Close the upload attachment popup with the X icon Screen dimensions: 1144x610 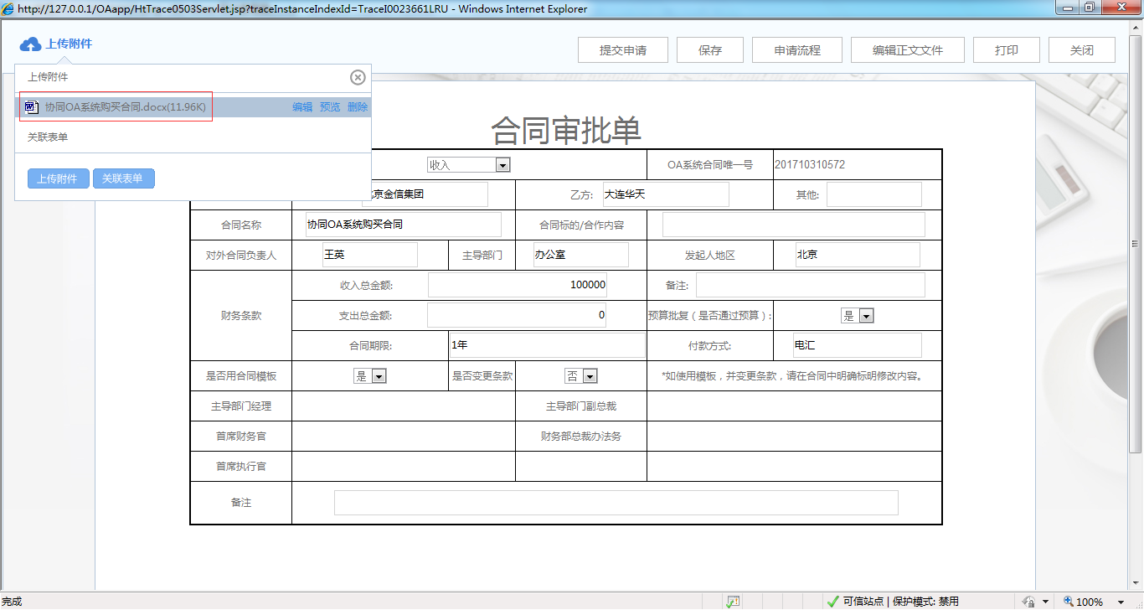358,77
